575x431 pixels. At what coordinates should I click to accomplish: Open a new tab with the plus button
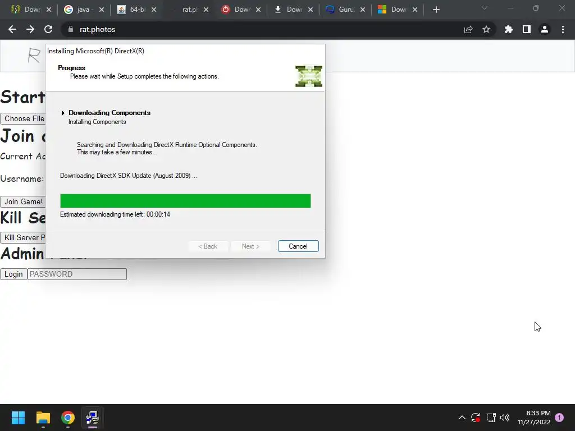(436, 10)
